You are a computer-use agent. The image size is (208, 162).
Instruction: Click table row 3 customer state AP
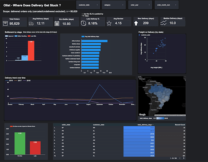[x=94, y=134]
